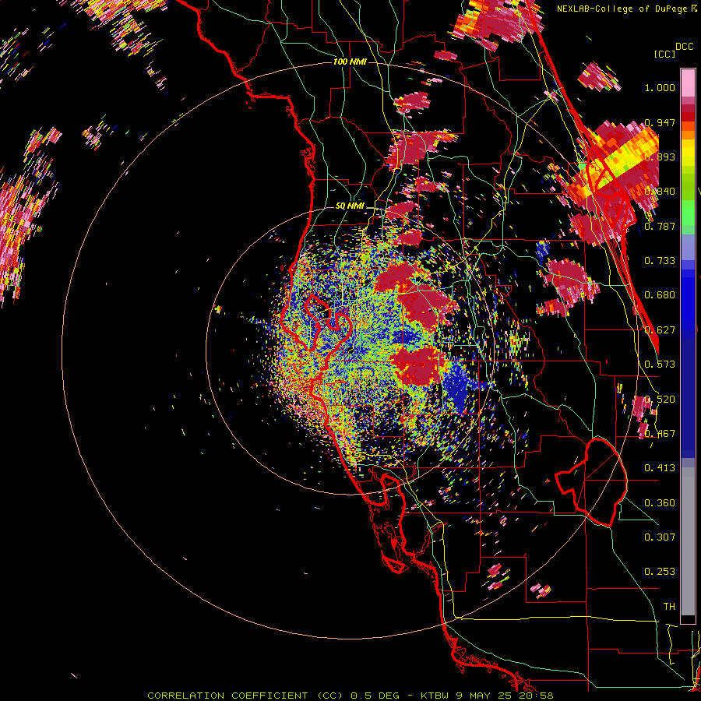This screenshot has height=701, width=701.
Task: Select the 0.413 legend value
Action: [660, 468]
